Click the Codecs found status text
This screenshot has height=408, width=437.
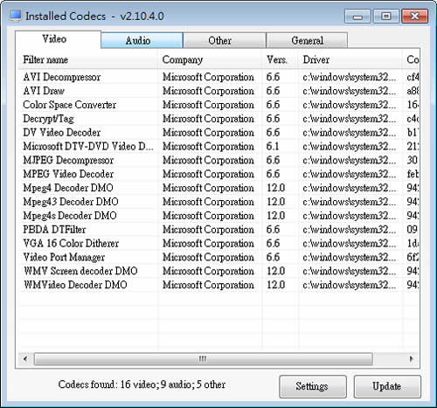coord(142,384)
